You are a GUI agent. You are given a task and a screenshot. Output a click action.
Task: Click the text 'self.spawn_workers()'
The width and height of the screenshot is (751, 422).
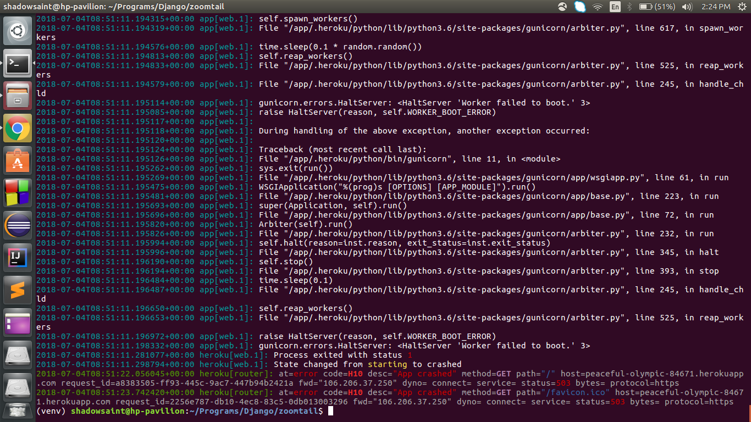click(307, 19)
